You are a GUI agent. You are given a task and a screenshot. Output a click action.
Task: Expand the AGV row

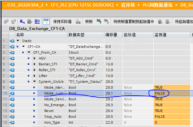tap(34, 58)
